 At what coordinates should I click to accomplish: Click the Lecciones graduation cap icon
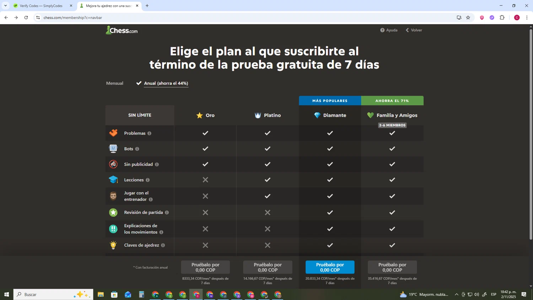click(113, 180)
